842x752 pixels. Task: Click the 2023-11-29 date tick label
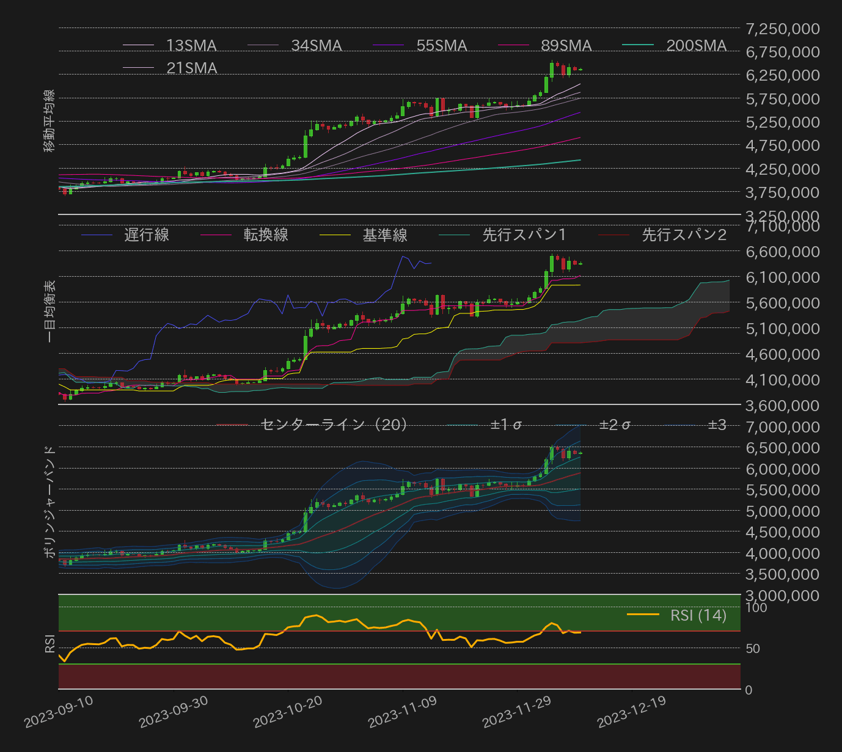click(516, 712)
